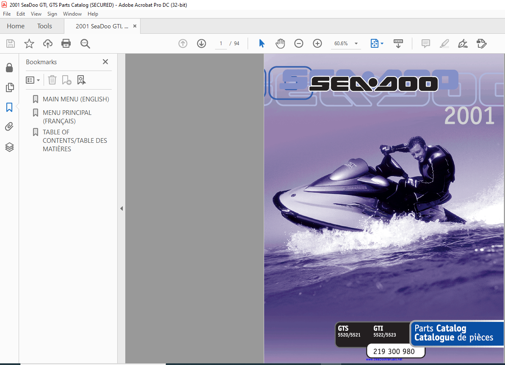505x365 pixels.
Task: Upload file to cloud icon
Action: tap(48, 44)
